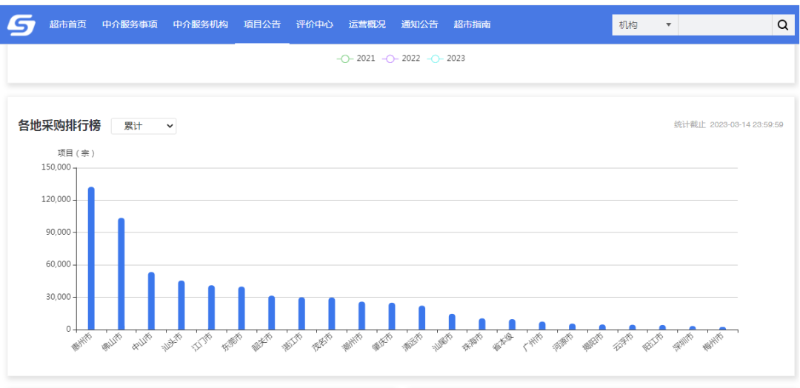Open 中介服务机构 menu item

click(201, 24)
